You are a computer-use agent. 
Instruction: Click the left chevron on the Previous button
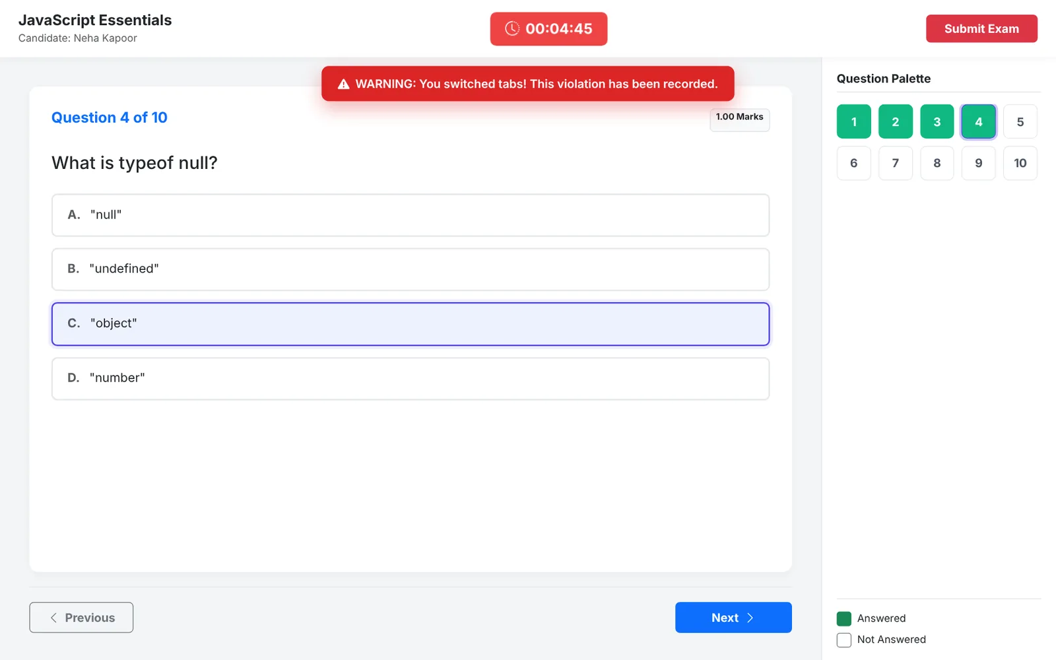(53, 618)
